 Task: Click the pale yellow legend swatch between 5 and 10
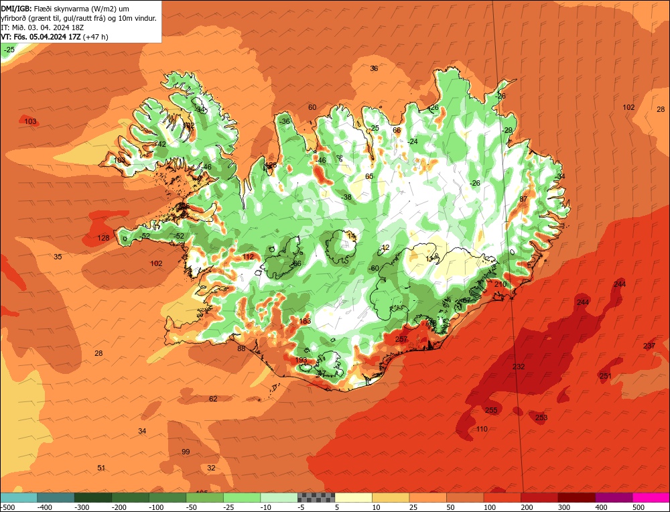(x=353, y=497)
